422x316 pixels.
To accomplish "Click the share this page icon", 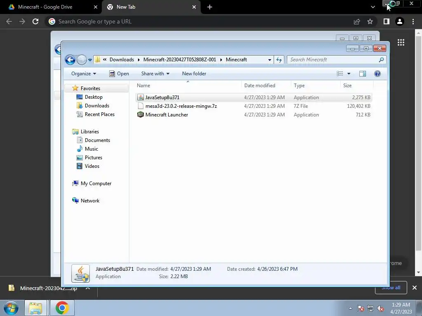I will pos(357,21).
